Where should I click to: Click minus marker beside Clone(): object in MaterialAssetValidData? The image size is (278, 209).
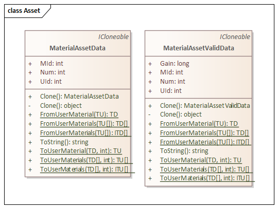[149, 115]
